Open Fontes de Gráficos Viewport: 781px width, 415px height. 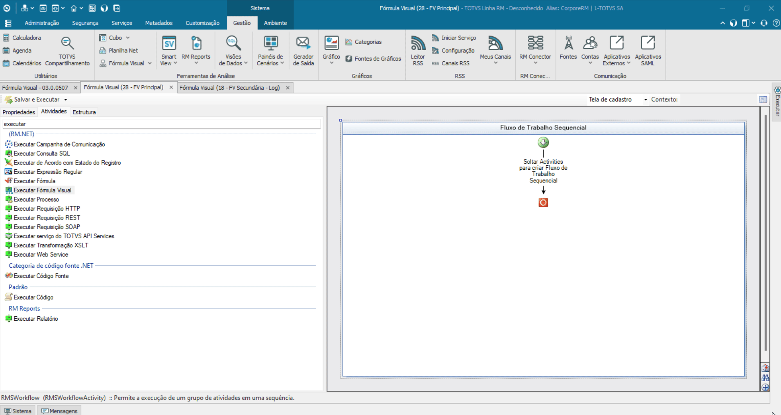pyautogui.click(x=373, y=59)
